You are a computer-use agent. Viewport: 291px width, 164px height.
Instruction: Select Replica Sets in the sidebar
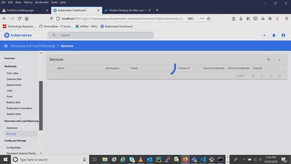point(13,102)
